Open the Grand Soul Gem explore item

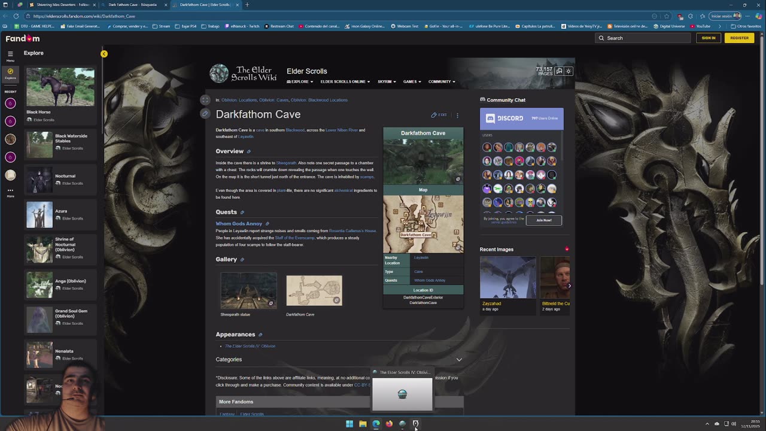coord(60,319)
